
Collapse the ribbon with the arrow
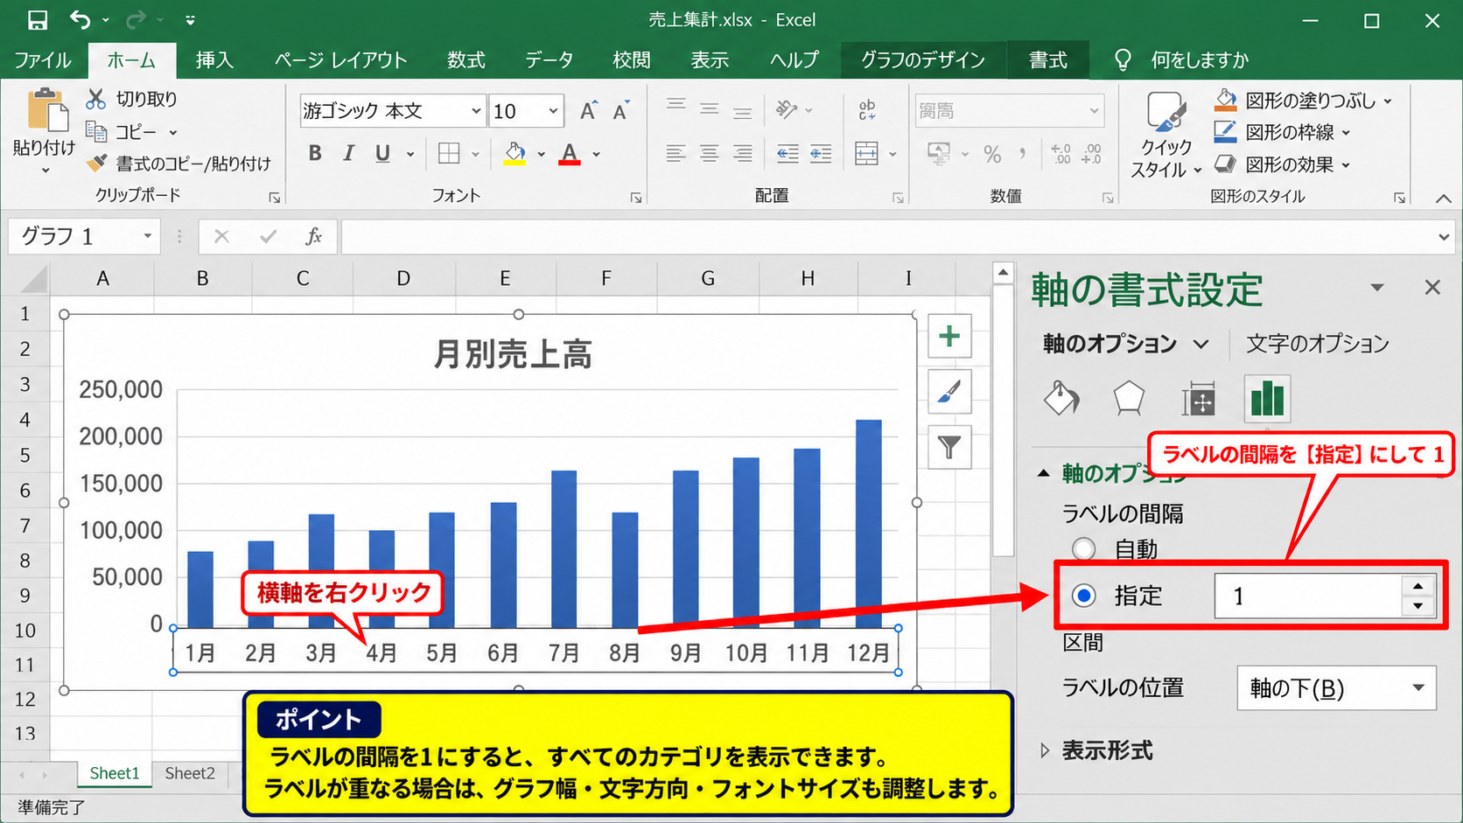1444,199
